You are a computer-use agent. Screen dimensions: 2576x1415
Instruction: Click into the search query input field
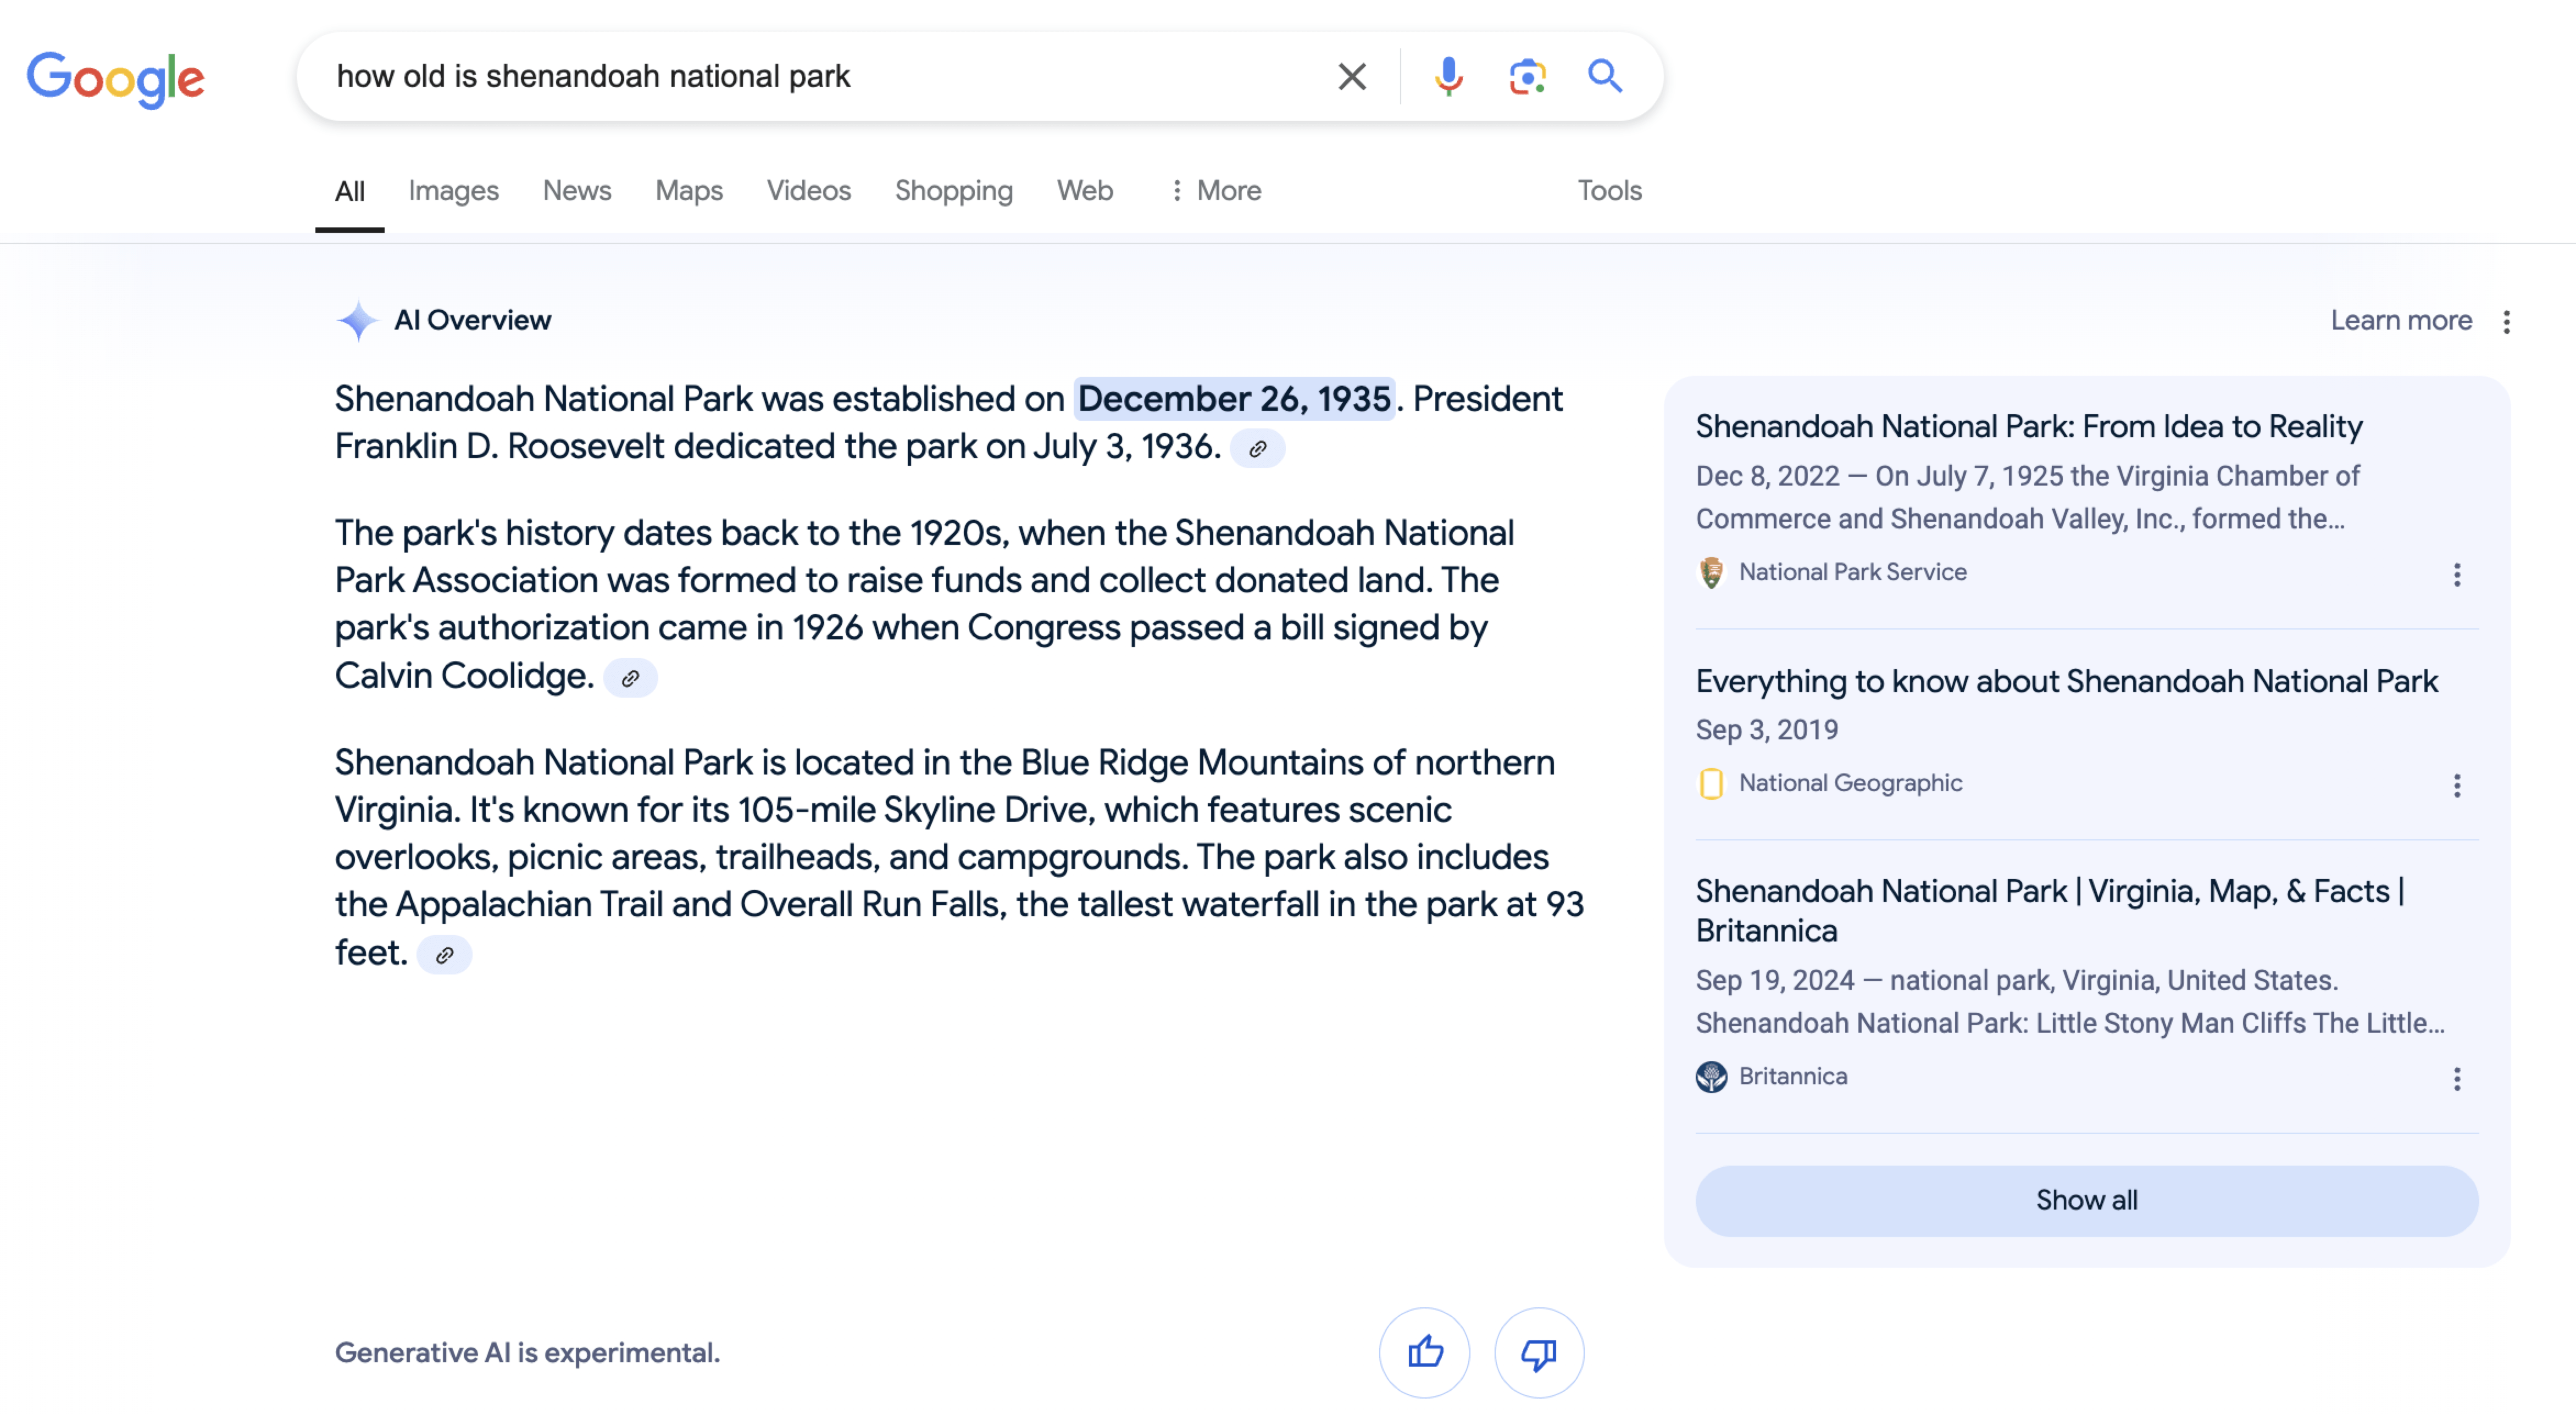pyautogui.click(x=820, y=76)
